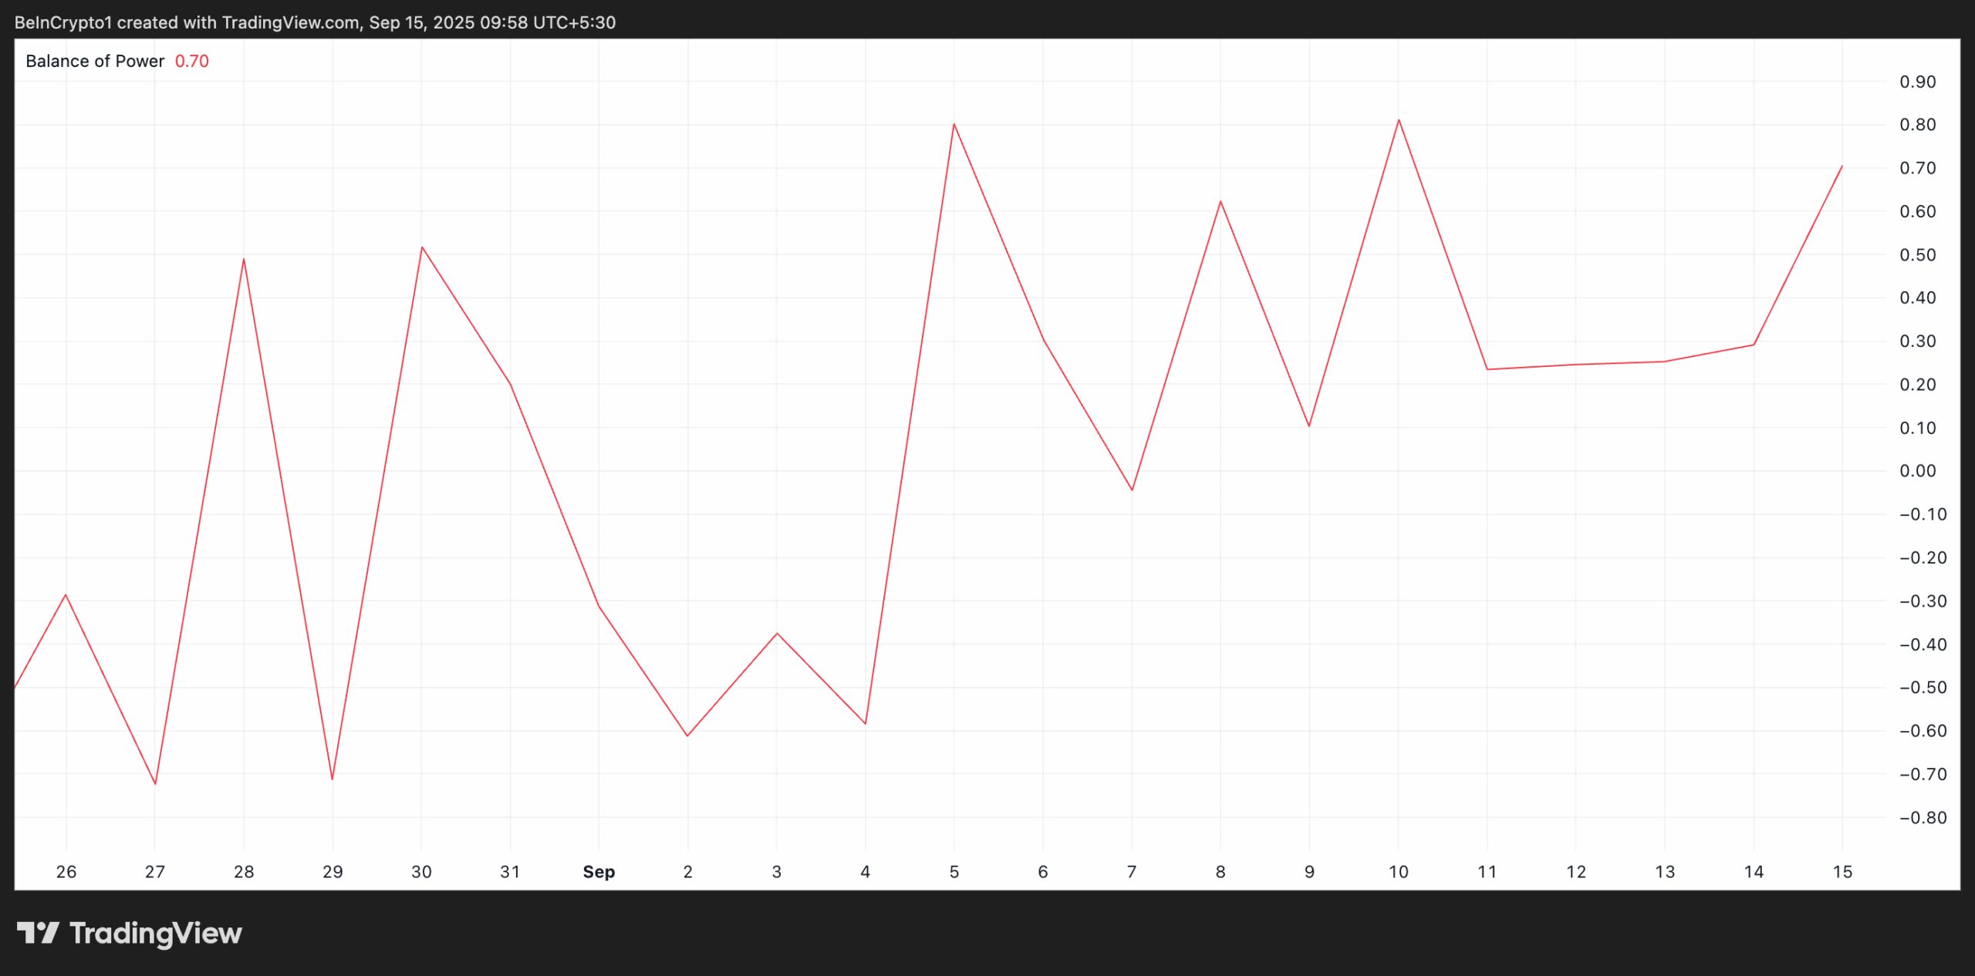1975x976 pixels.
Task: Click the 0.00 price scale label
Action: (x=1917, y=471)
